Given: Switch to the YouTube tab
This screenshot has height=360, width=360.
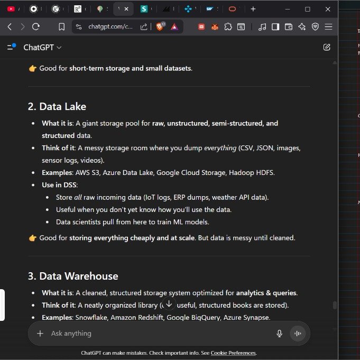Looking at the screenshot, I should 11,9.
